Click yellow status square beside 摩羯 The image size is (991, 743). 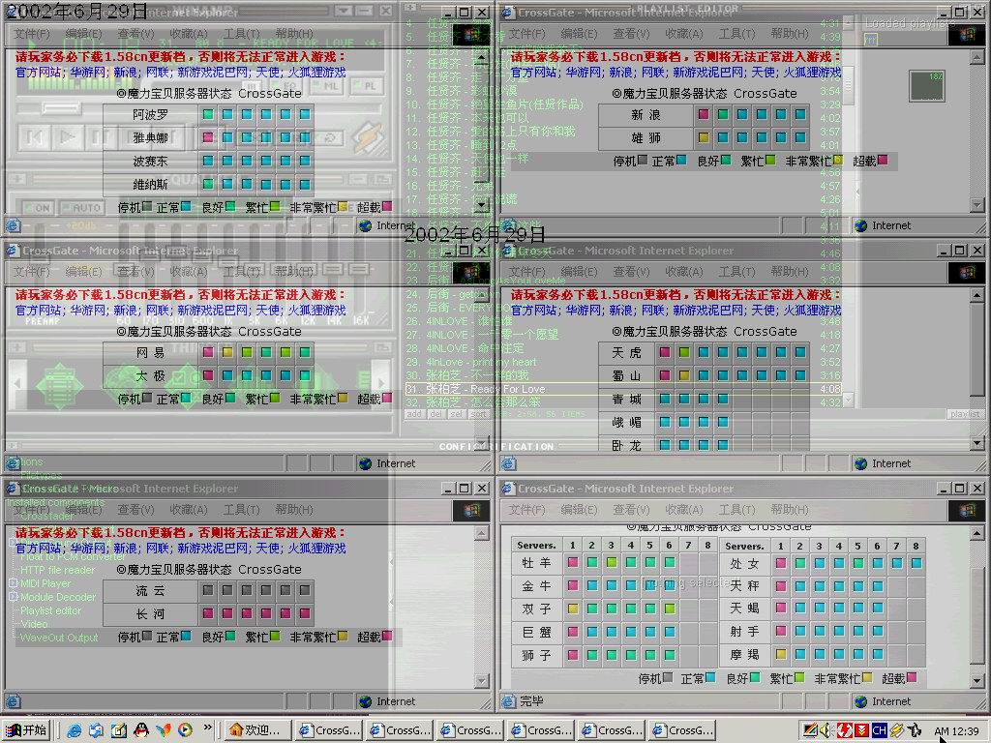(x=781, y=654)
